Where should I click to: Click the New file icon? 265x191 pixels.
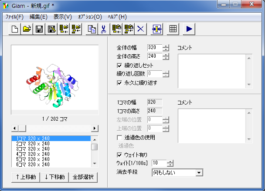(15, 29)
